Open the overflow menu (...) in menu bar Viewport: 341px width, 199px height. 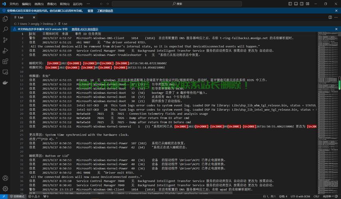click(88, 4)
